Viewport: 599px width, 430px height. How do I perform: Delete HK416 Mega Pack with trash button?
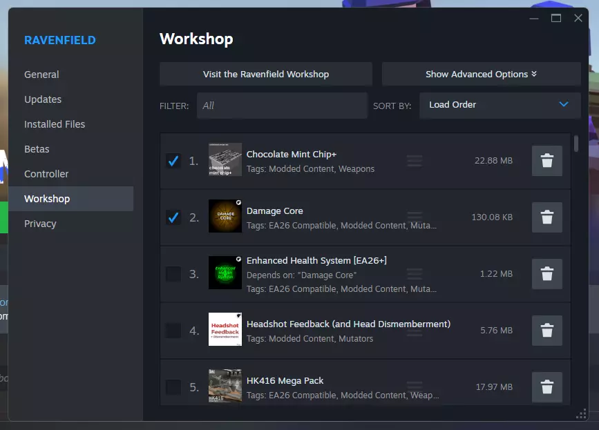click(546, 387)
